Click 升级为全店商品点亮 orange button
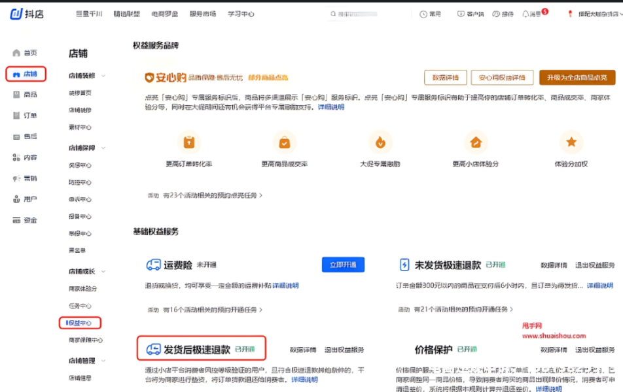 pyautogui.click(x=577, y=78)
